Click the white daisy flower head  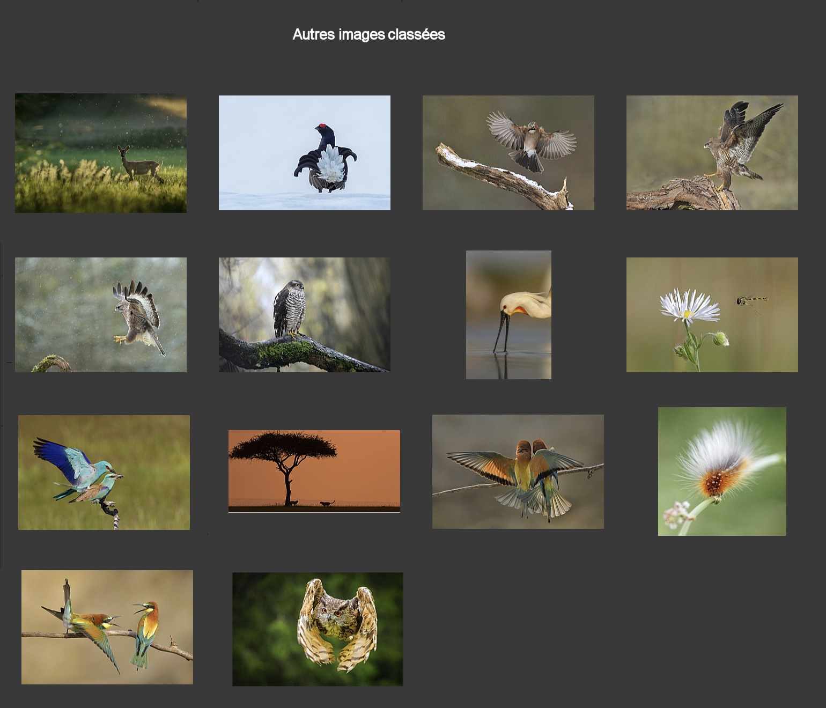tap(689, 307)
